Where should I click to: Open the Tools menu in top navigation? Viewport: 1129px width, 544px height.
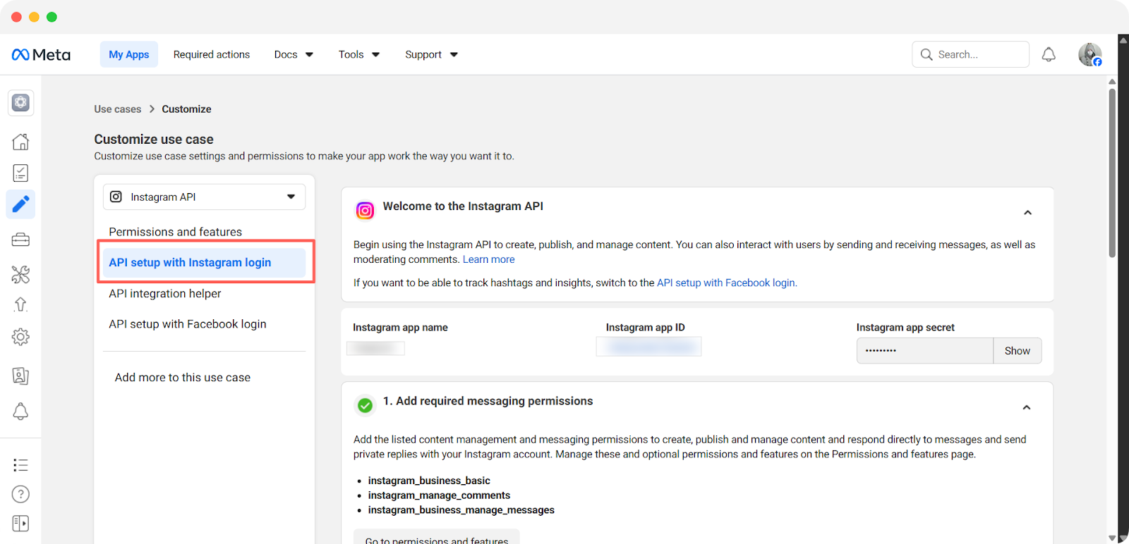click(358, 54)
